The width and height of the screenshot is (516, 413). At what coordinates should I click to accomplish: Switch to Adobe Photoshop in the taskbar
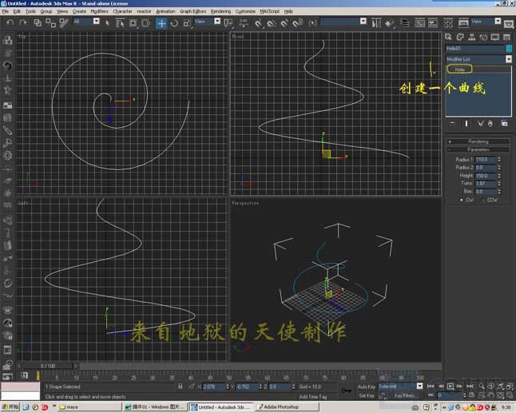(x=288, y=407)
